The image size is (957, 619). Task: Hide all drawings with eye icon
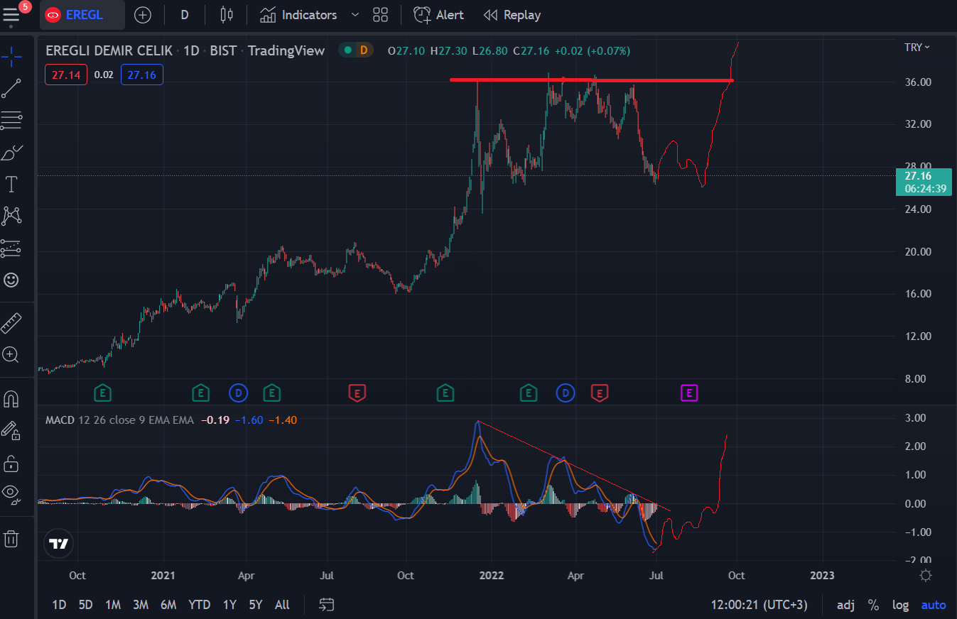11,494
